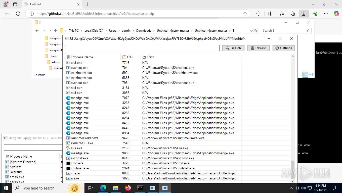
Task: Select WmiPrvSE.exe process row
Action: (153, 143)
